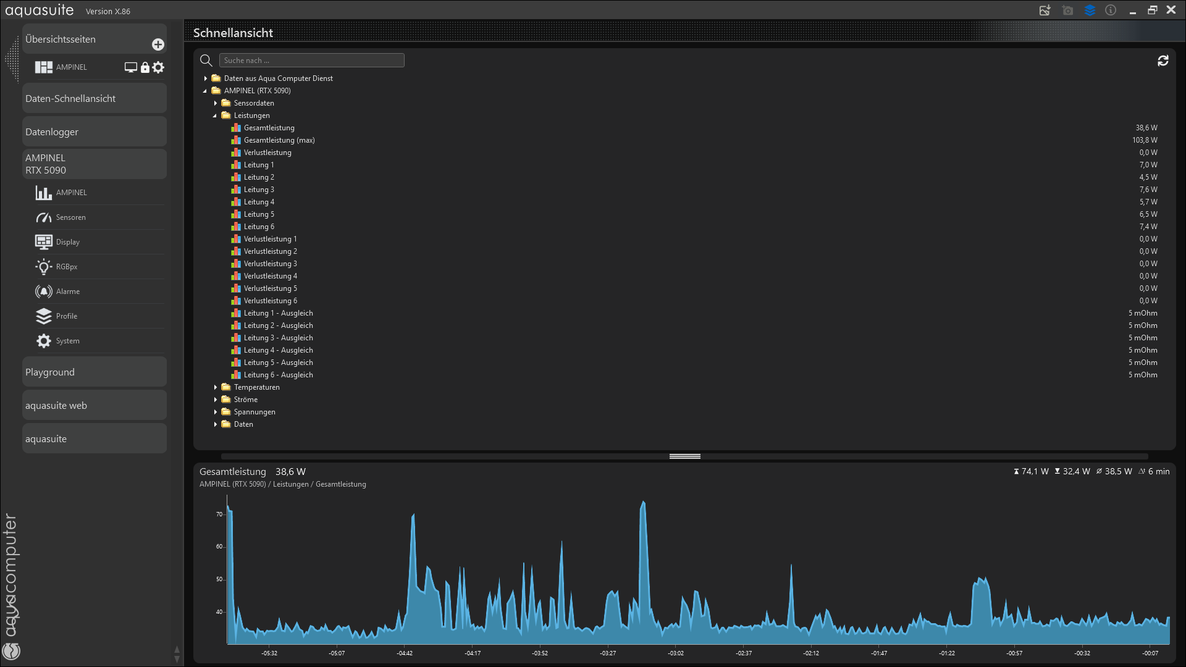Click the blue layers icon in title bar
The height and width of the screenshot is (667, 1186).
point(1090,10)
